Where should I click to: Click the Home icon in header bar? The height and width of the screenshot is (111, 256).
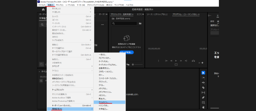43,9
